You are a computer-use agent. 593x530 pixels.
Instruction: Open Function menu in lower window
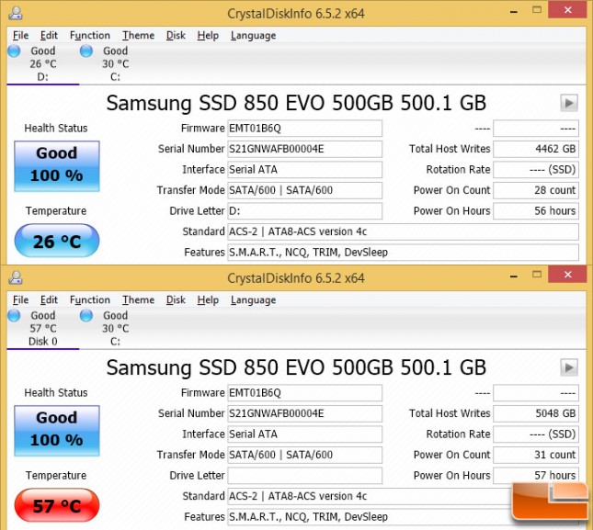coord(90,300)
